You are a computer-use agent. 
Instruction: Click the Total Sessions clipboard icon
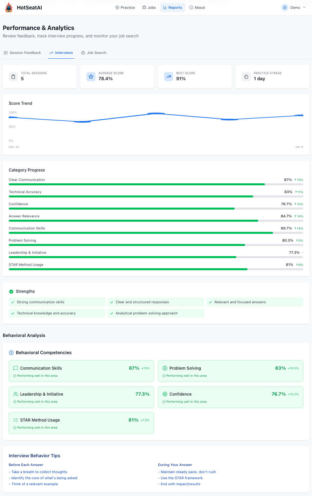(13, 77)
